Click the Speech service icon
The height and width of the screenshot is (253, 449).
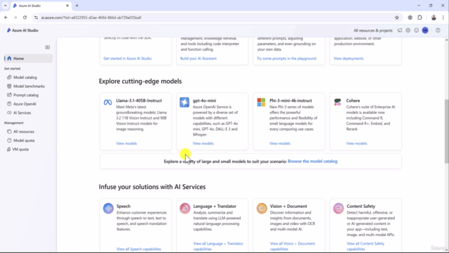(108, 208)
